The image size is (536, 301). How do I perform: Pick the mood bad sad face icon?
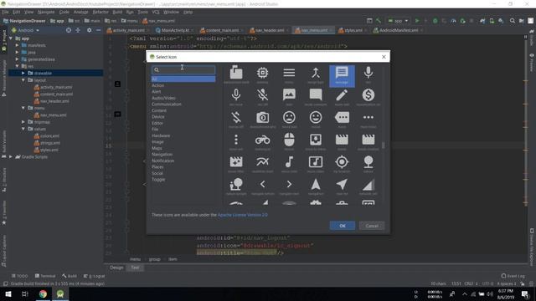[x=289, y=117]
